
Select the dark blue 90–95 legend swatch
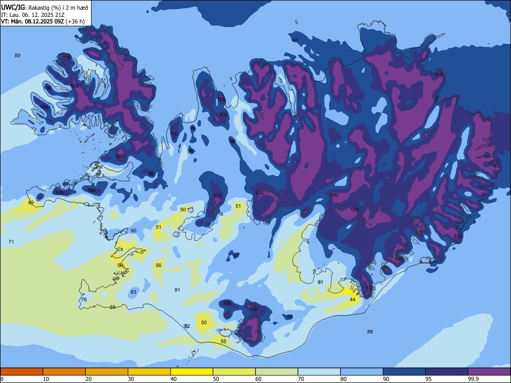click(404, 372)
